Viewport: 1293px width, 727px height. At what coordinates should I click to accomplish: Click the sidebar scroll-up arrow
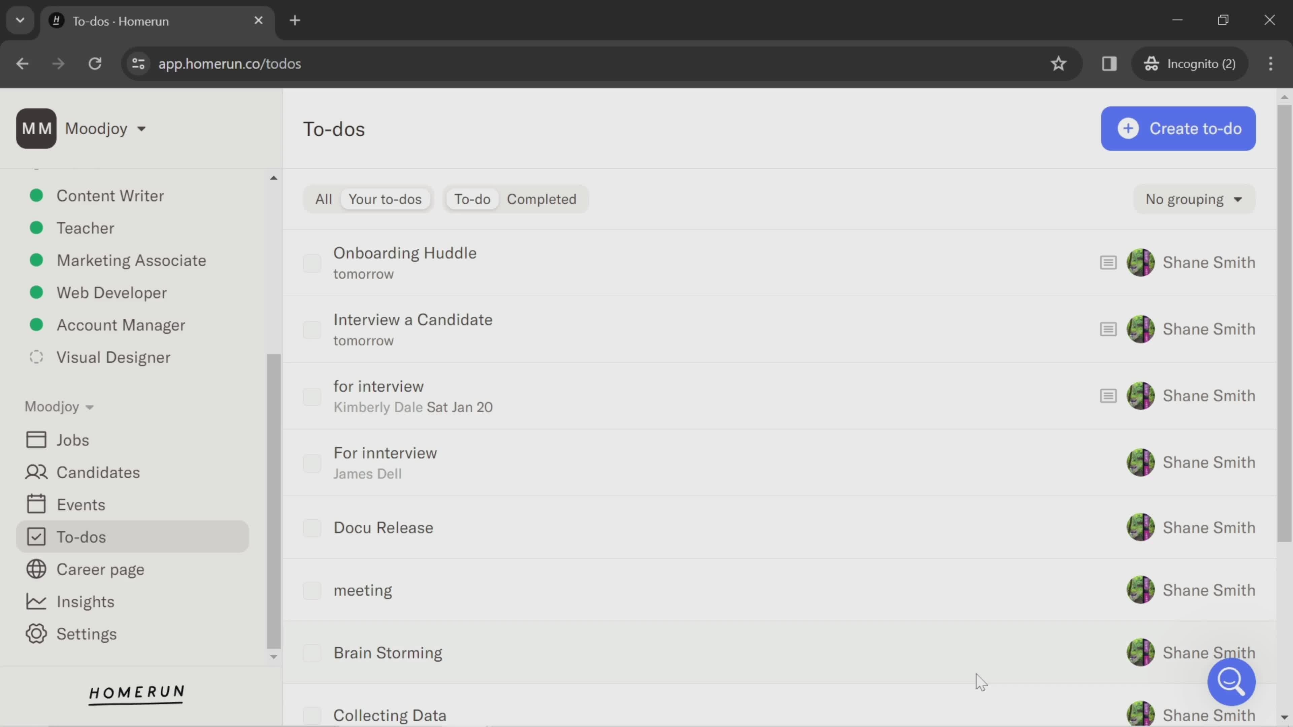pyautogui.click(x=273, y=178)
